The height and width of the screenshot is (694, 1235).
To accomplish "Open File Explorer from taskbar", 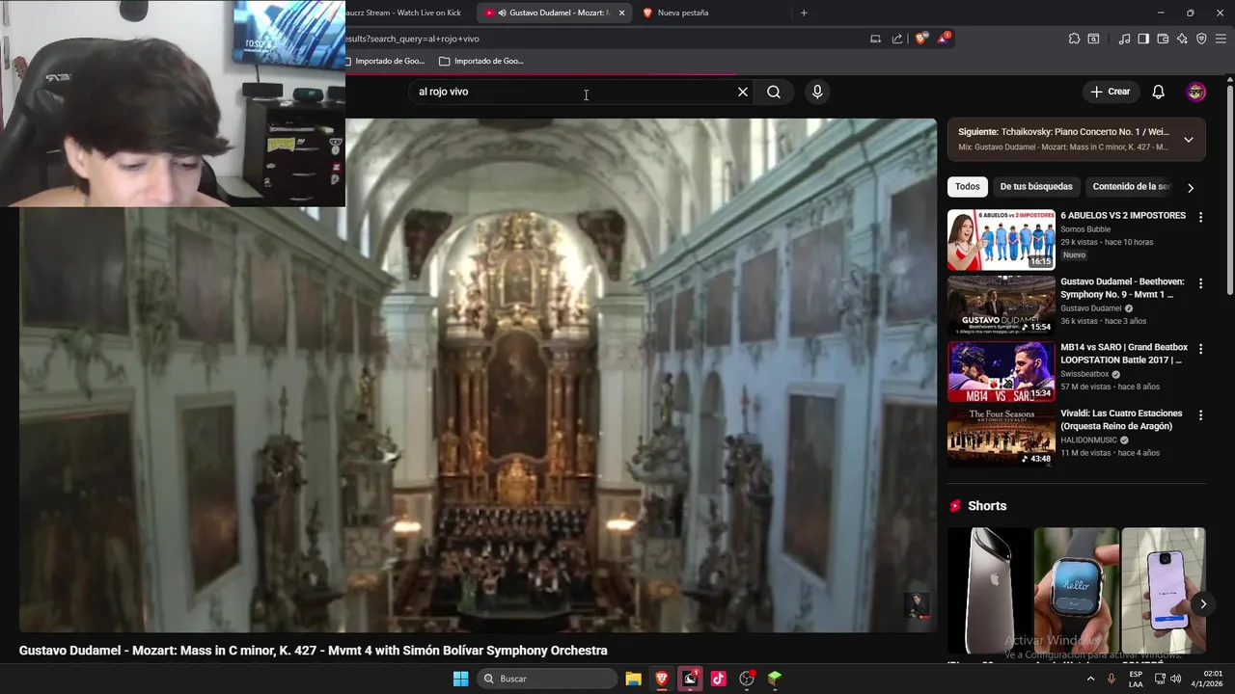I will pyautogui.click(x=633, y=679).
